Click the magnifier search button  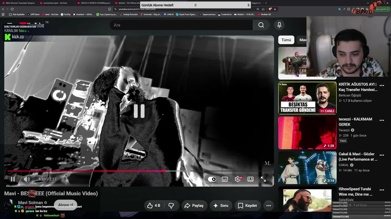(261, 25)
